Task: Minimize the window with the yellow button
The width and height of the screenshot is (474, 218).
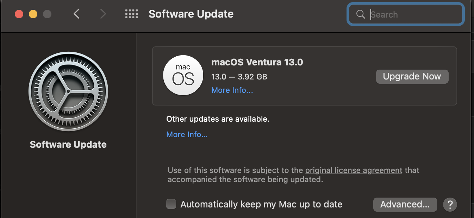Action: (x=33, y=14)
